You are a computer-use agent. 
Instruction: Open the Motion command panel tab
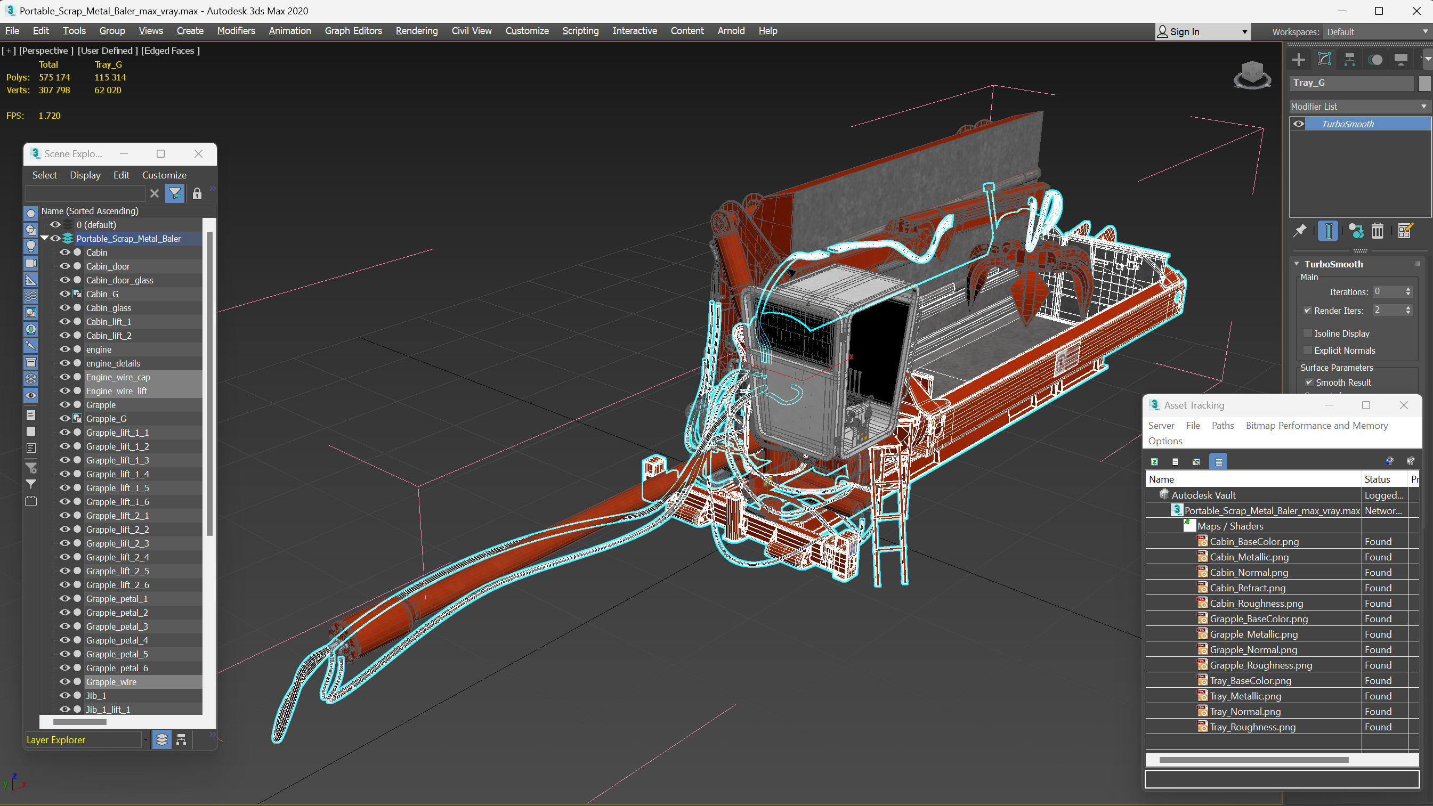pyautogui.click(x=1375, y=60)
